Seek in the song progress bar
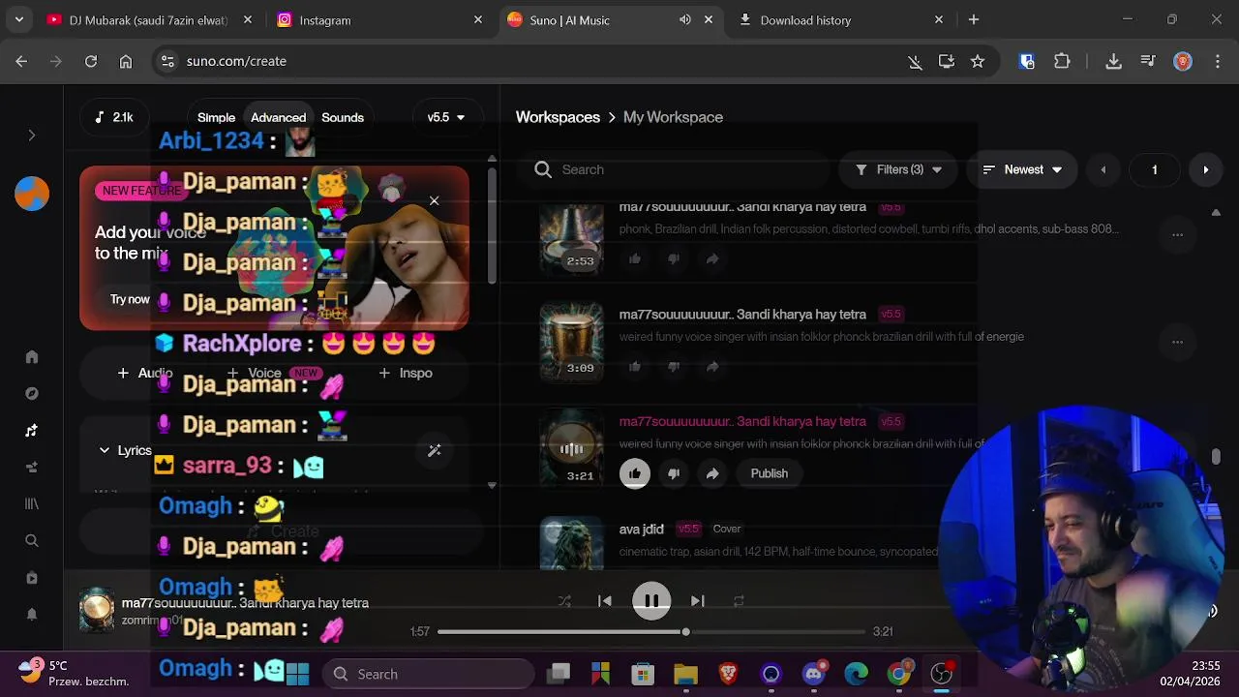This screenshot has height=697, width=1239. (651, 632)
